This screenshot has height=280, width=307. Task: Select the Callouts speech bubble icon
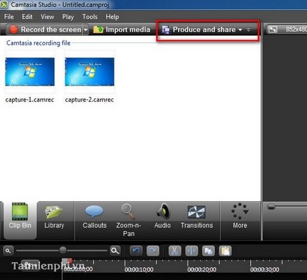coord(94,212)
